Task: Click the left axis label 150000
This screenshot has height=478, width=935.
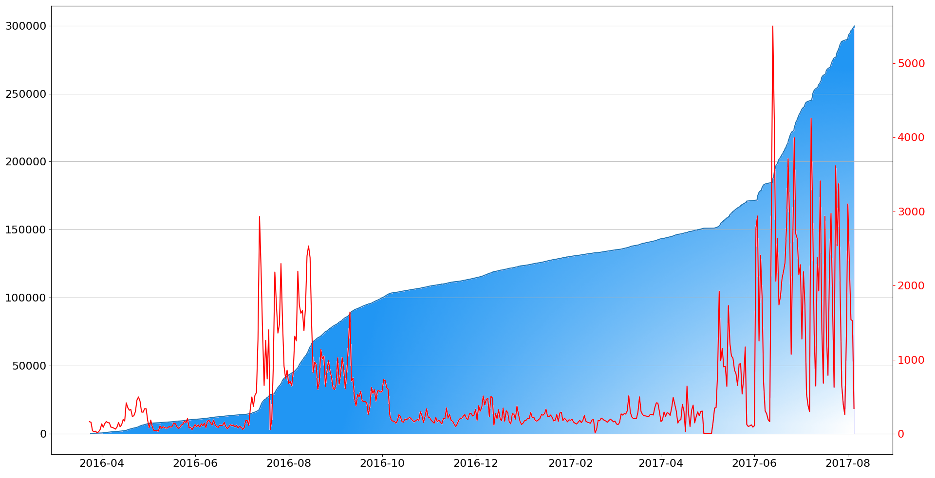Action: click(x=26, y=230)
